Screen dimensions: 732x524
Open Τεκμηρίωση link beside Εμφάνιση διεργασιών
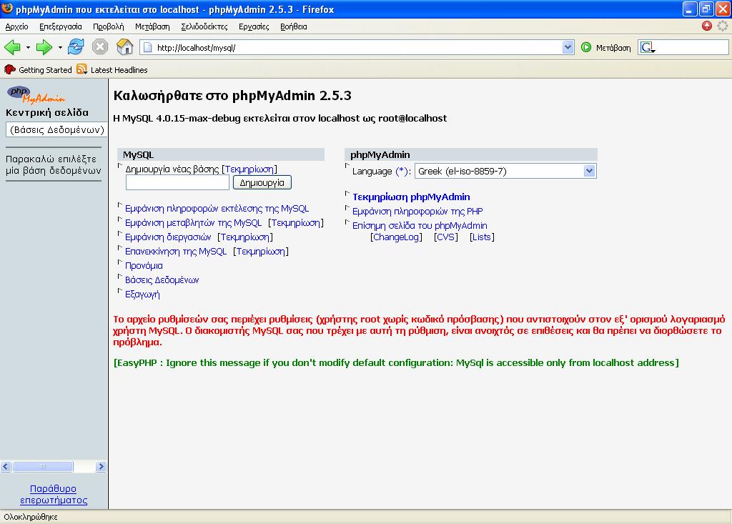245,237
